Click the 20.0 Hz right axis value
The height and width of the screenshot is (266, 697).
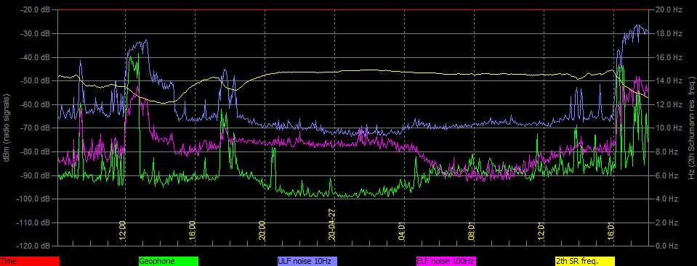pos(669,9)
